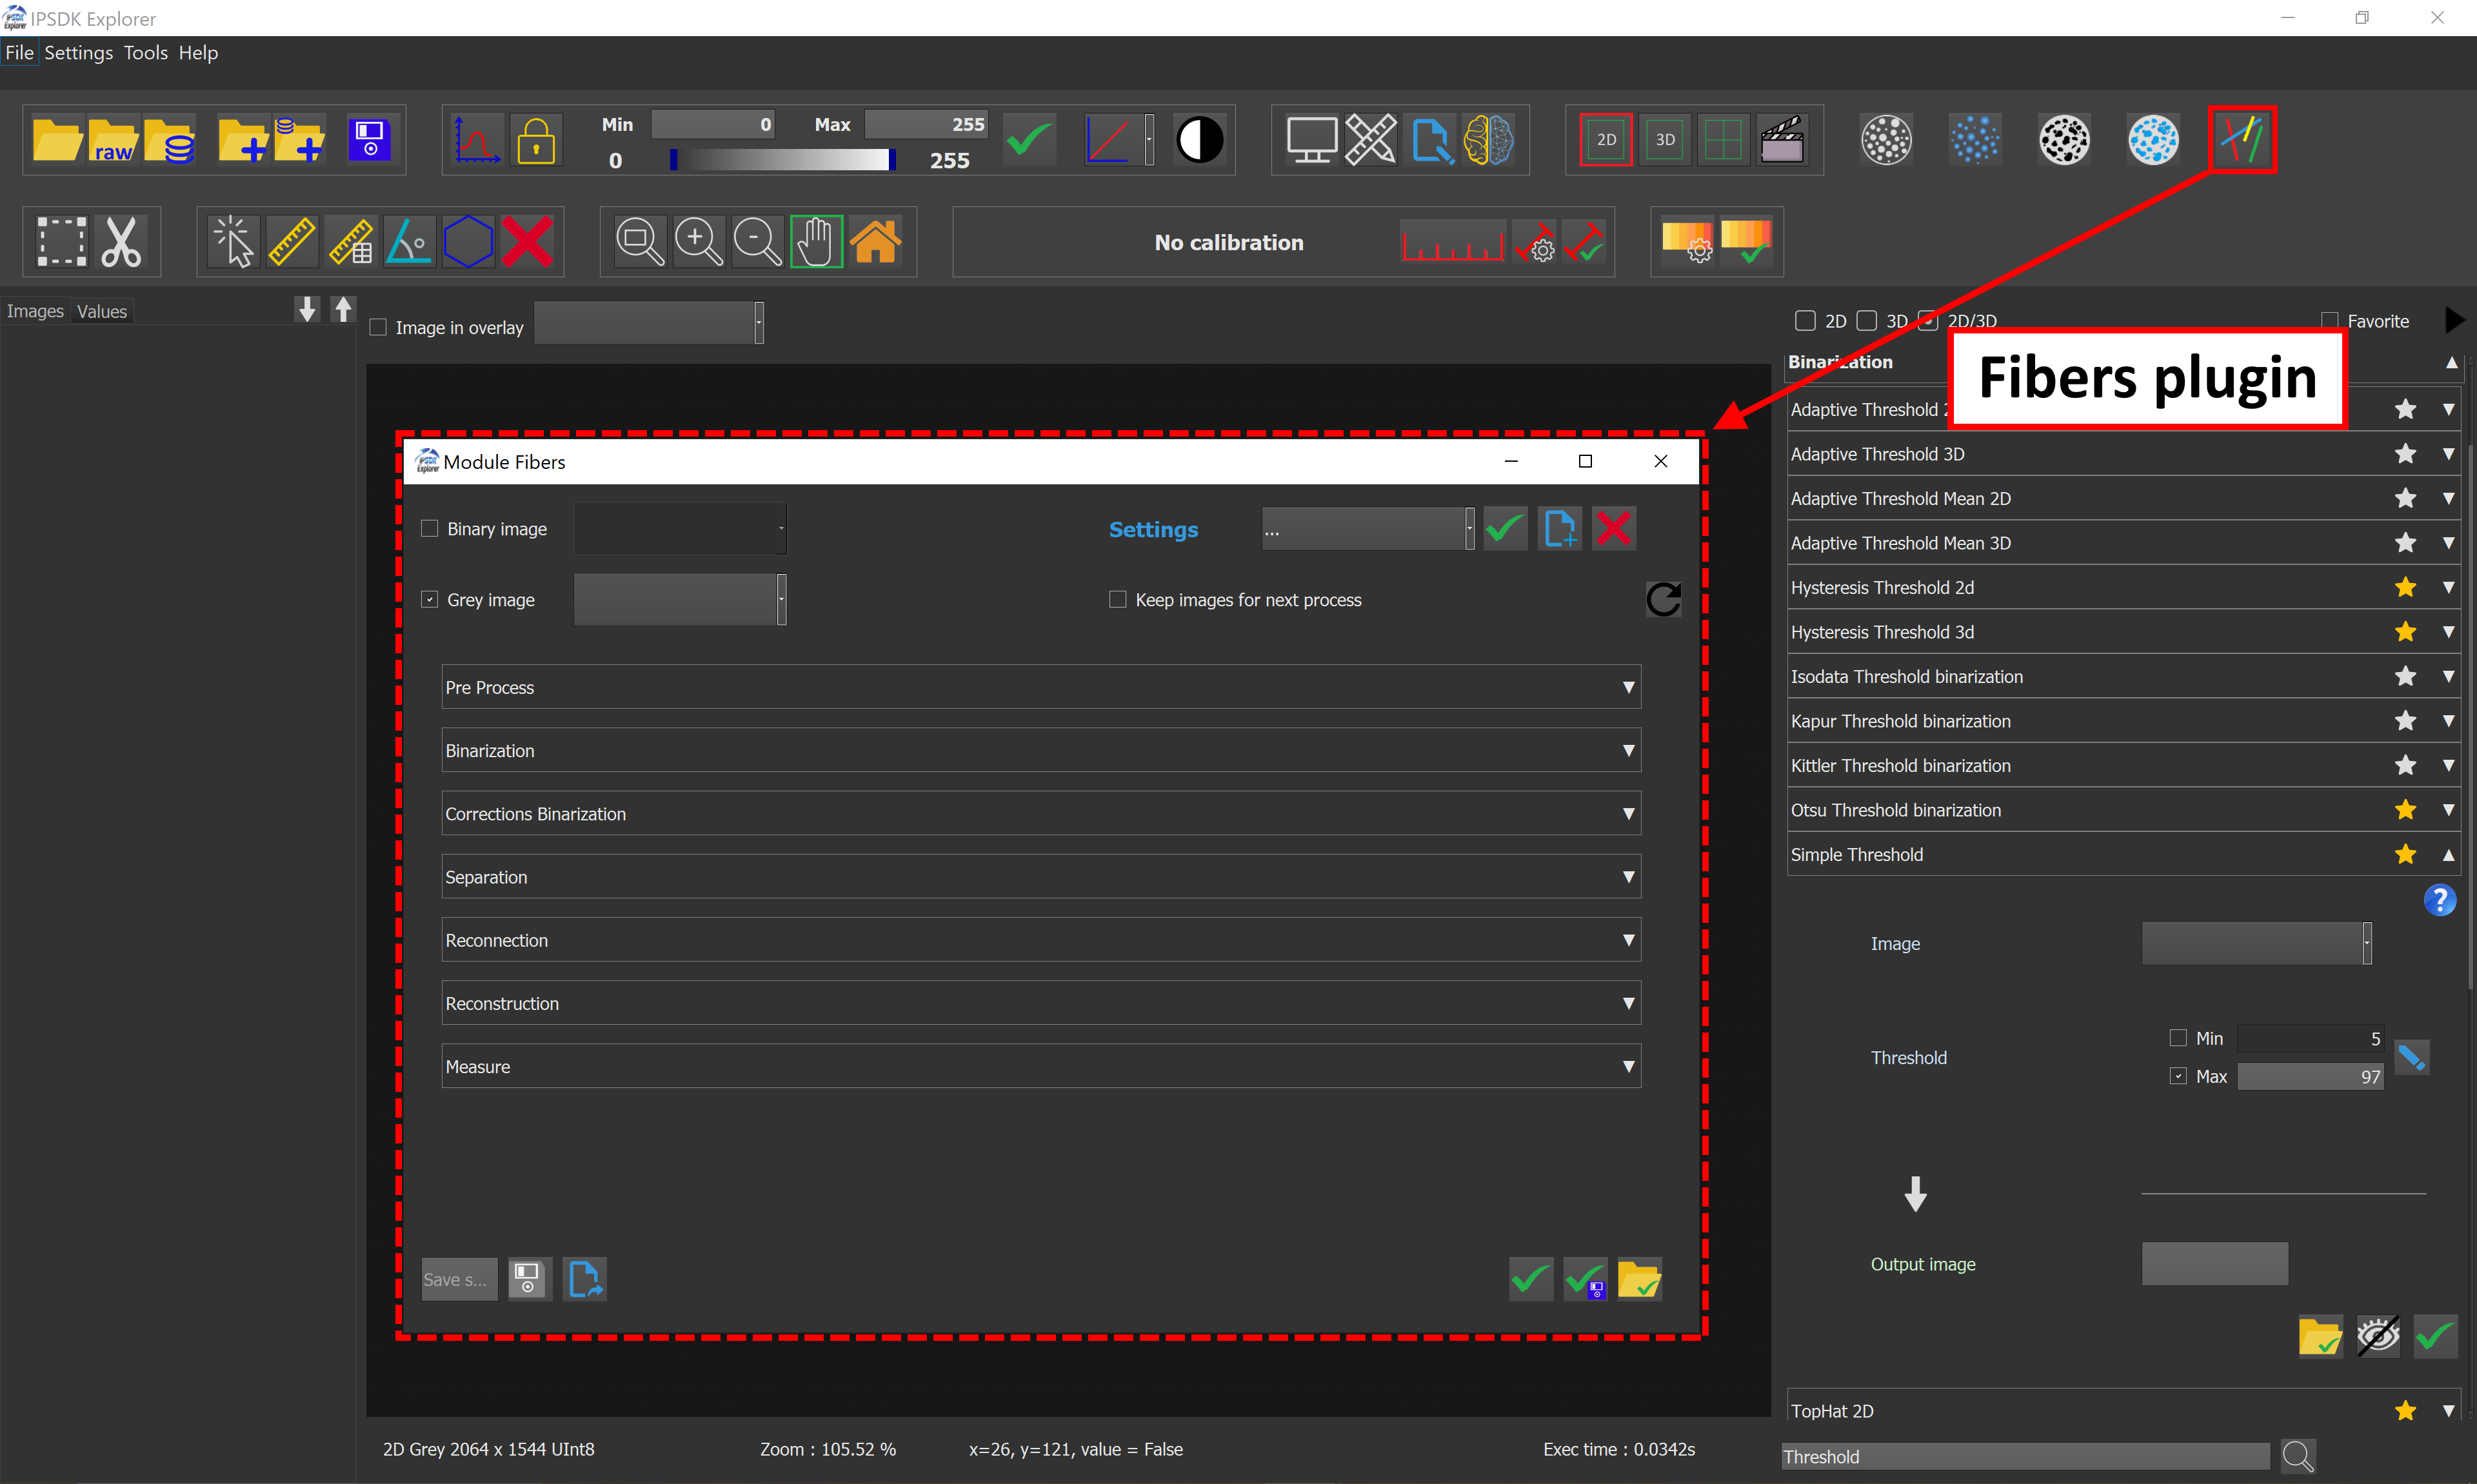
Task: Click the Threshold Min value field
Action: 2310,1038
